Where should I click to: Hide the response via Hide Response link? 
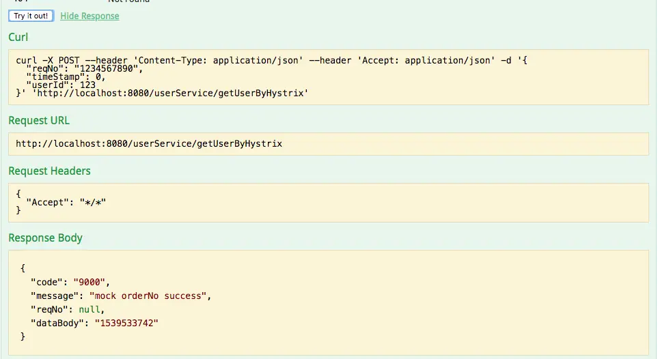[90, 16]
